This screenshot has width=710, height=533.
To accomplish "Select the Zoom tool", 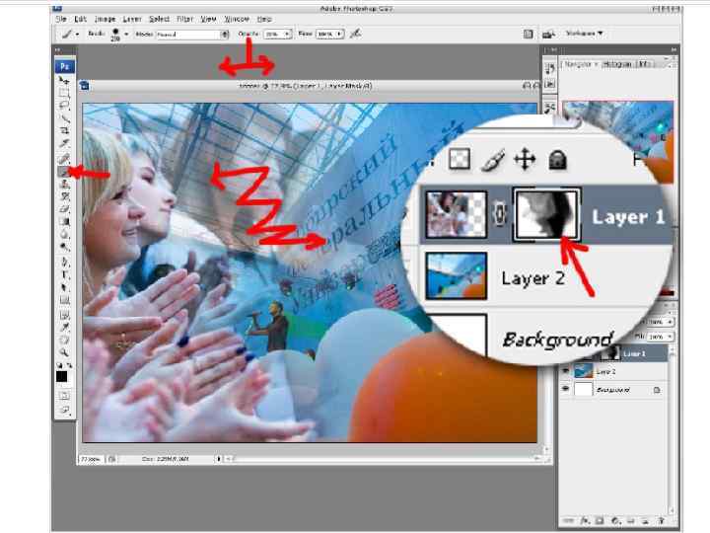I will click(x=64, y=352).
